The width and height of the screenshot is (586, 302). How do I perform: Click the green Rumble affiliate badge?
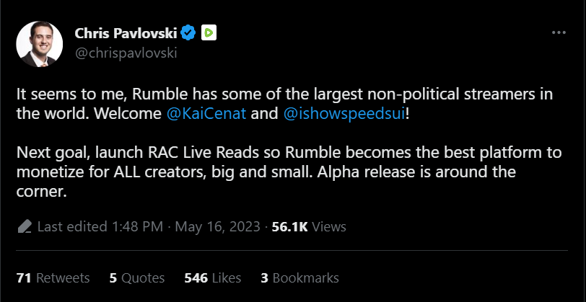coord(208,32)
